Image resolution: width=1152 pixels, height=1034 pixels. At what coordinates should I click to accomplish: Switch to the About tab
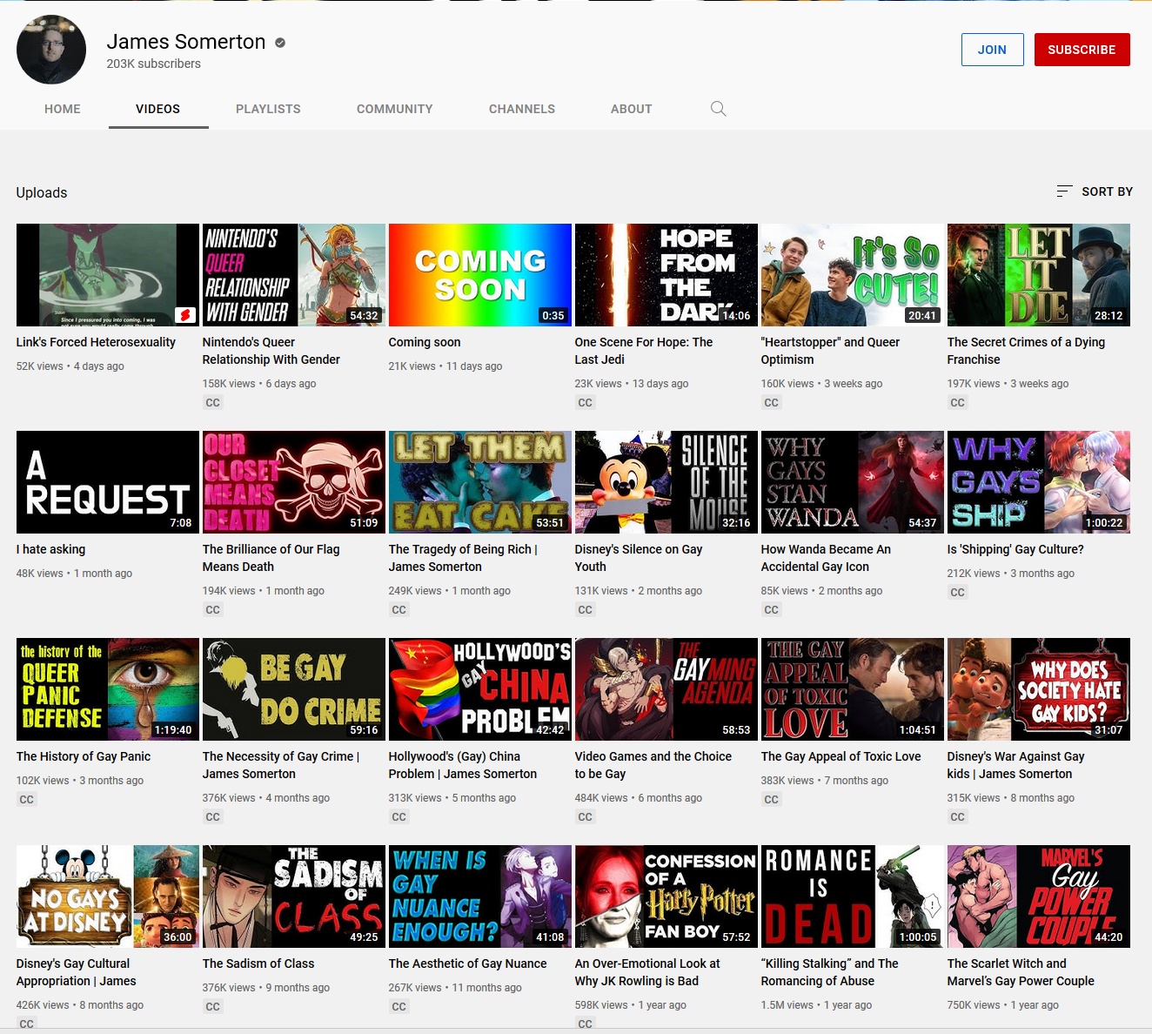click(x=632, y=109)
